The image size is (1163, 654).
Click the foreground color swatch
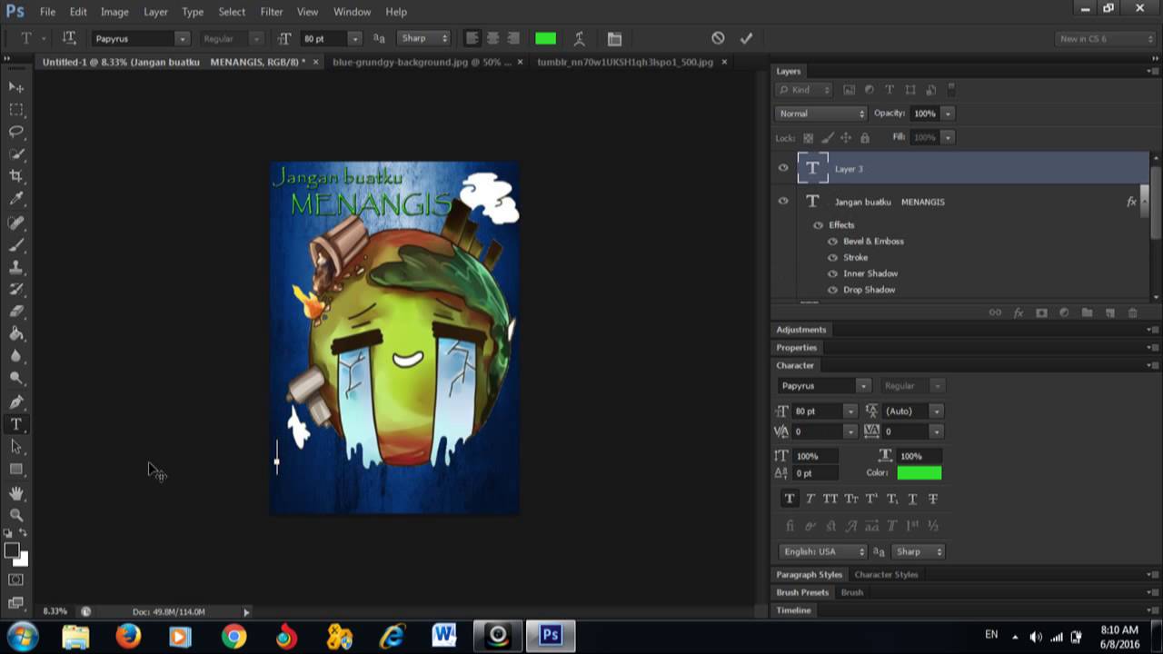tap(12, 550)
